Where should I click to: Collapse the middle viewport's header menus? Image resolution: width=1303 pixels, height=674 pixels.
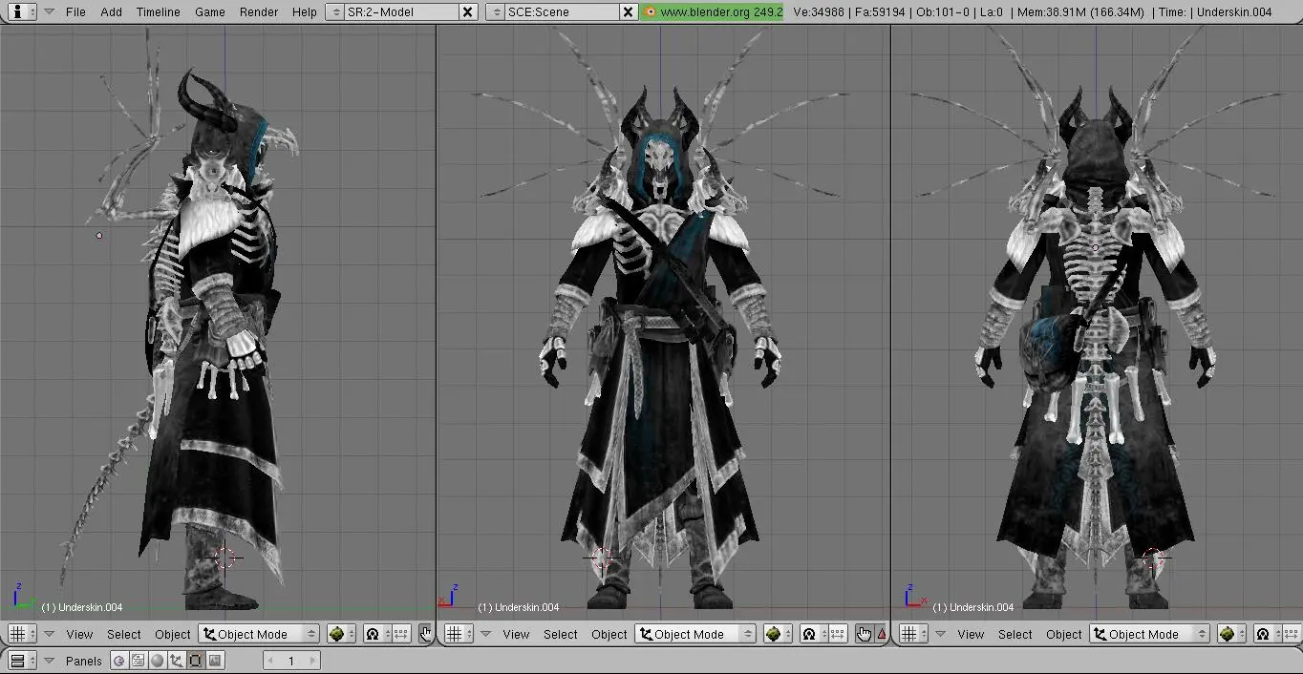(x=486, y=634)
